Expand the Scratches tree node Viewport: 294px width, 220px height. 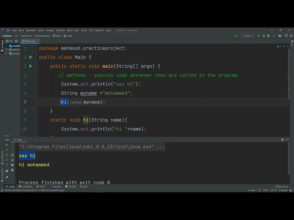point(6,54)
